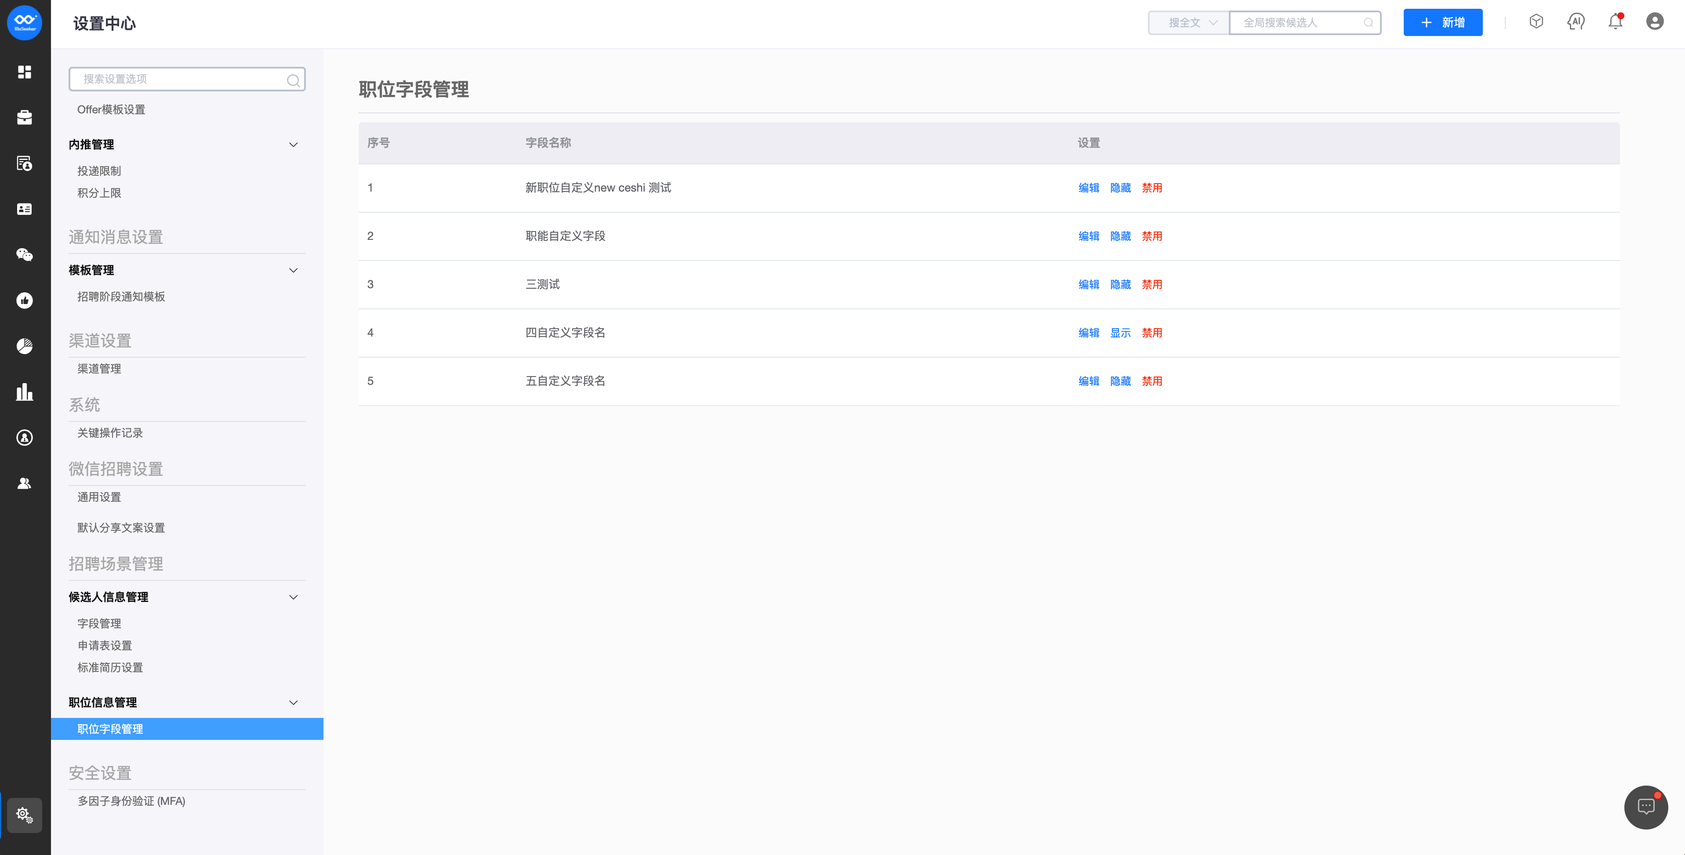Open 招聘阶段通知模板 menu item
The image size is (1685, 855).
click(x=121, y=297)
